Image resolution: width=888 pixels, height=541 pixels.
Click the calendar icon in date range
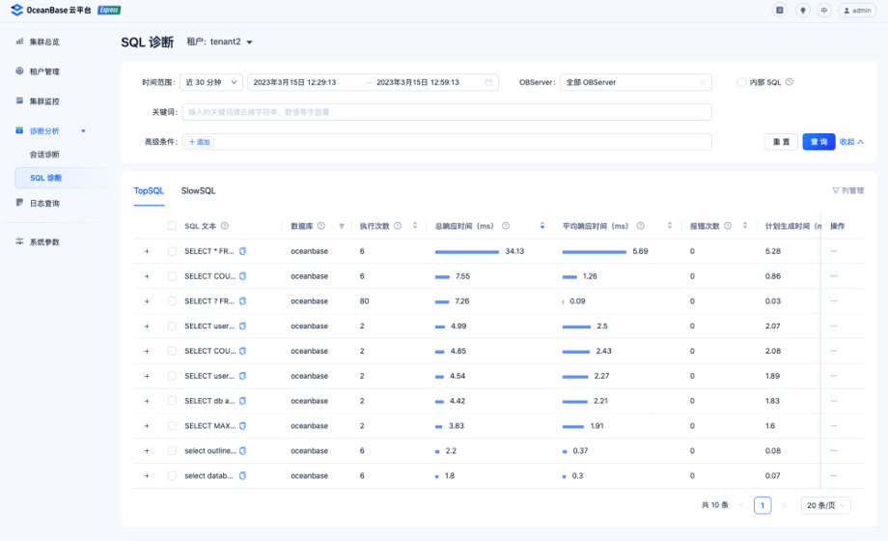pos(489,83)
